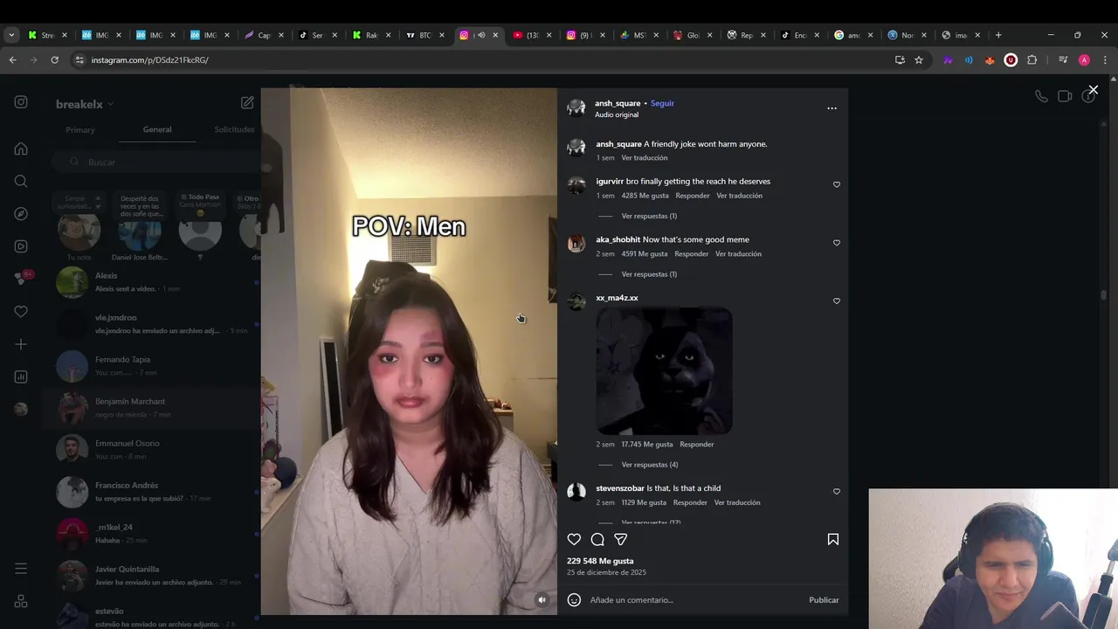Mute the Instagram tab audio icon
The image size is (1118, 629).
pyautogui.click(x=481, y=35)
